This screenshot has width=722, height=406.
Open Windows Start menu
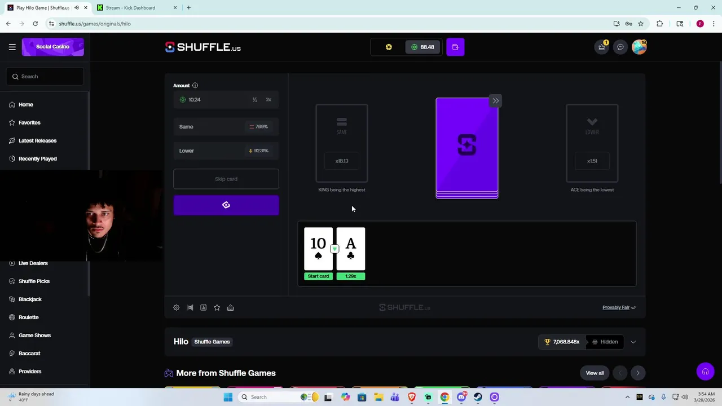[228, 397]
